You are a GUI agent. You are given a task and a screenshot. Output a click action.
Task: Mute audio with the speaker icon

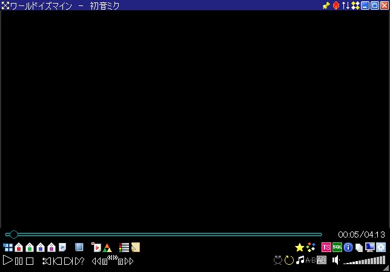335,260
